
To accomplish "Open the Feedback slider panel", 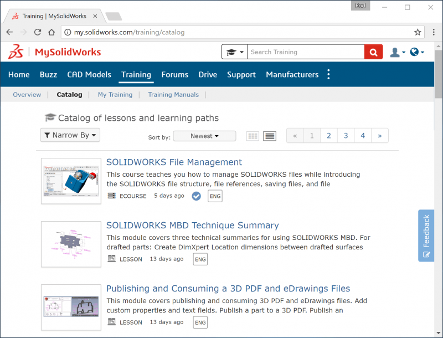I will [426, 235].
